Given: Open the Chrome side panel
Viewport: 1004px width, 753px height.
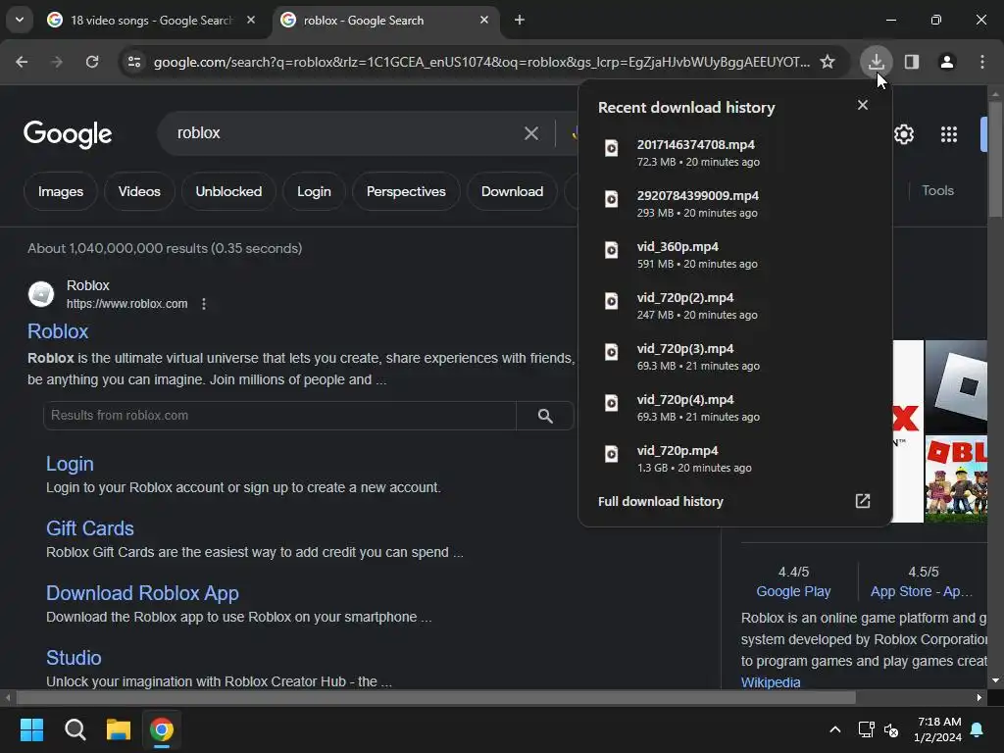Looking at the screenshot, I should (912, 62).
